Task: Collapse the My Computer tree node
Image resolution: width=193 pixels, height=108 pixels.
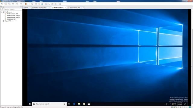Action: pyautogui.click(x=2, y=12)
